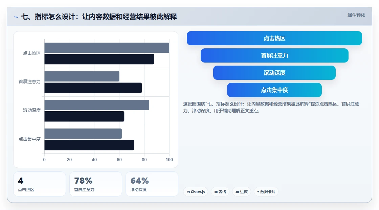The width and height of the screenshot is (379, 210).
Task: Select the 点击集中度 funnel stage bar
Action: pyautogui.click(x=274, y=90)
